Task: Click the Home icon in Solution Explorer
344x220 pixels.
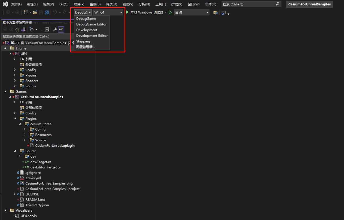Action: (x=17, y=30)
